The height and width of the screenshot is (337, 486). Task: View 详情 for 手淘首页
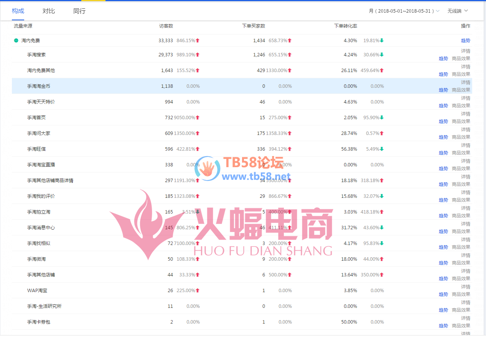(466, 114)
